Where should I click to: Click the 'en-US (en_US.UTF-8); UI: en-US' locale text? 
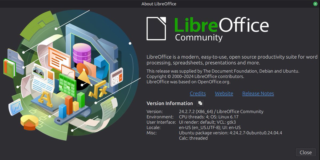[210, 127]
